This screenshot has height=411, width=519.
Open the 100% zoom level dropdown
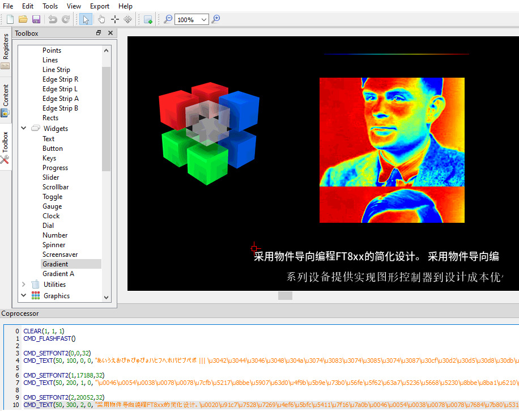203,19
